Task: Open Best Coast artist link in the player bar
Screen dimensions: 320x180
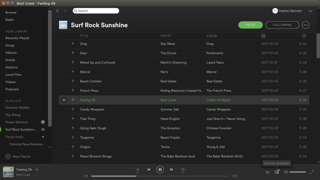Action: 23,175
